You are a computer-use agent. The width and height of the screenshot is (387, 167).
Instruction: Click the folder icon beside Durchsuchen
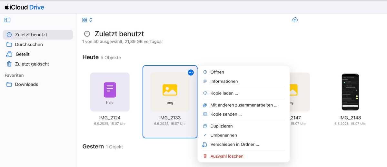click(9, 44)
